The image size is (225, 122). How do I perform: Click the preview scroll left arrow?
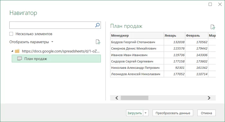point(117,98)
